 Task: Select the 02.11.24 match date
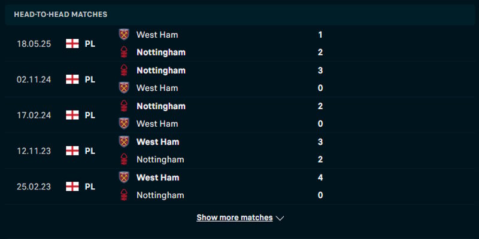pyautogui.click(x=34, y=79)
